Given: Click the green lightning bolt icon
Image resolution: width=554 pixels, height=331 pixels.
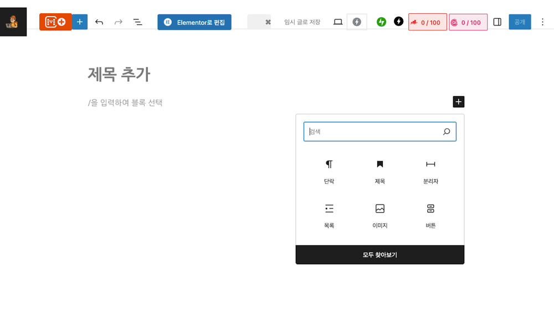Looking at the screenshot, I should (x=381, y=22).
